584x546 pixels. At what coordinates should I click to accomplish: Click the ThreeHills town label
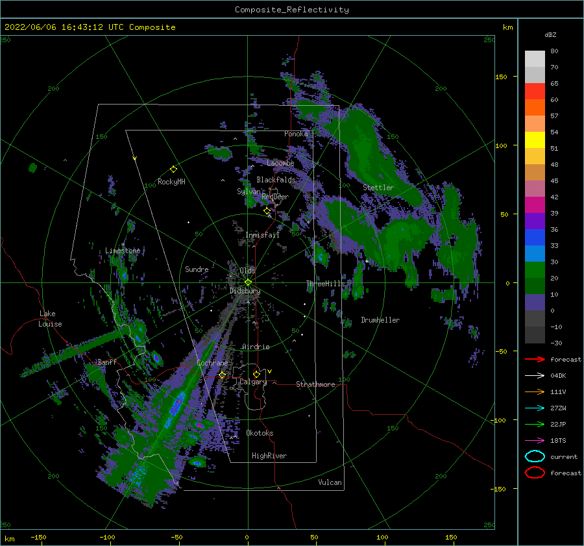click(x=326, y=284)
